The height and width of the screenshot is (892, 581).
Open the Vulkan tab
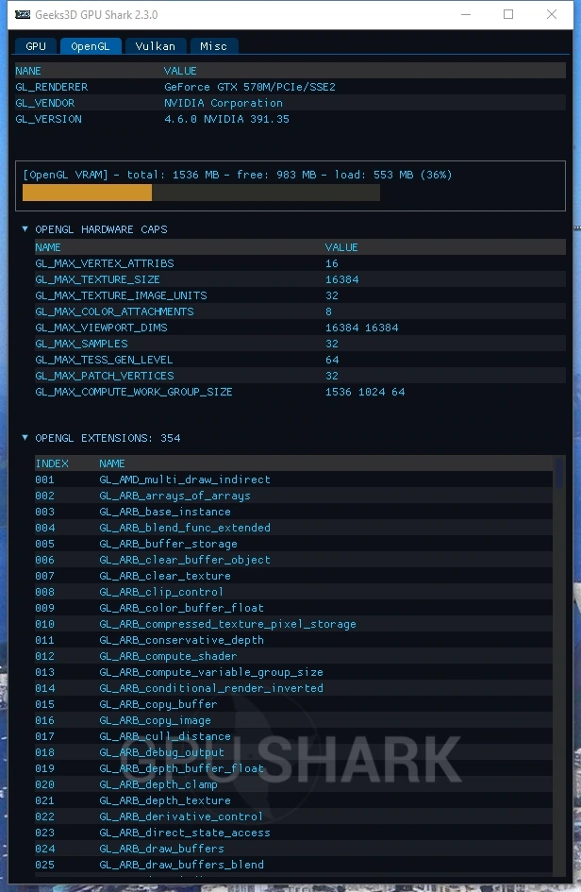click(155, 46)
